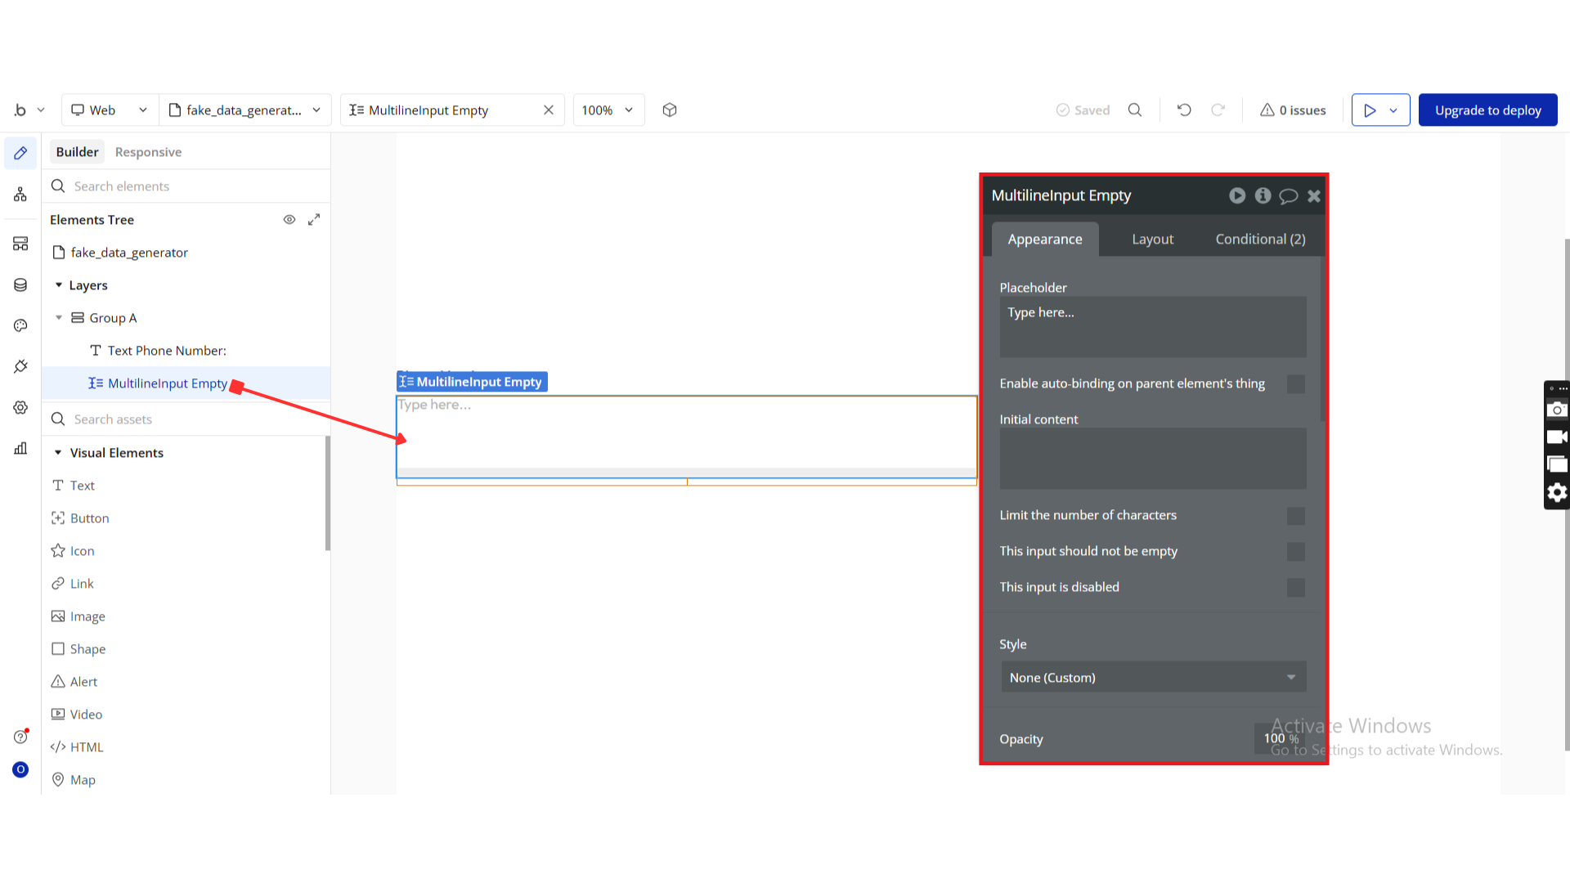Collapse the Group A tree node
Viewport: 1570px width, 883px height.
pos(59,318)
